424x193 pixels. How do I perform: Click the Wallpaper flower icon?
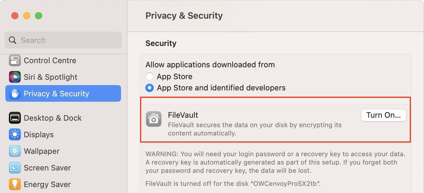pyautogui.click(x=15, y=151)
